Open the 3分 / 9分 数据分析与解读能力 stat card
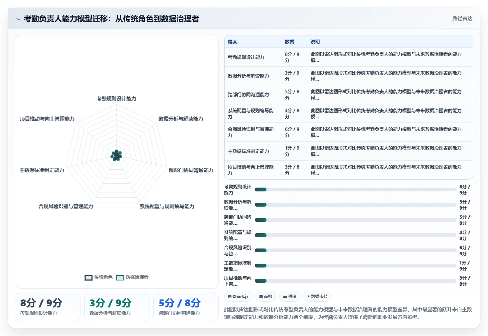 click(x=117, y=307)
